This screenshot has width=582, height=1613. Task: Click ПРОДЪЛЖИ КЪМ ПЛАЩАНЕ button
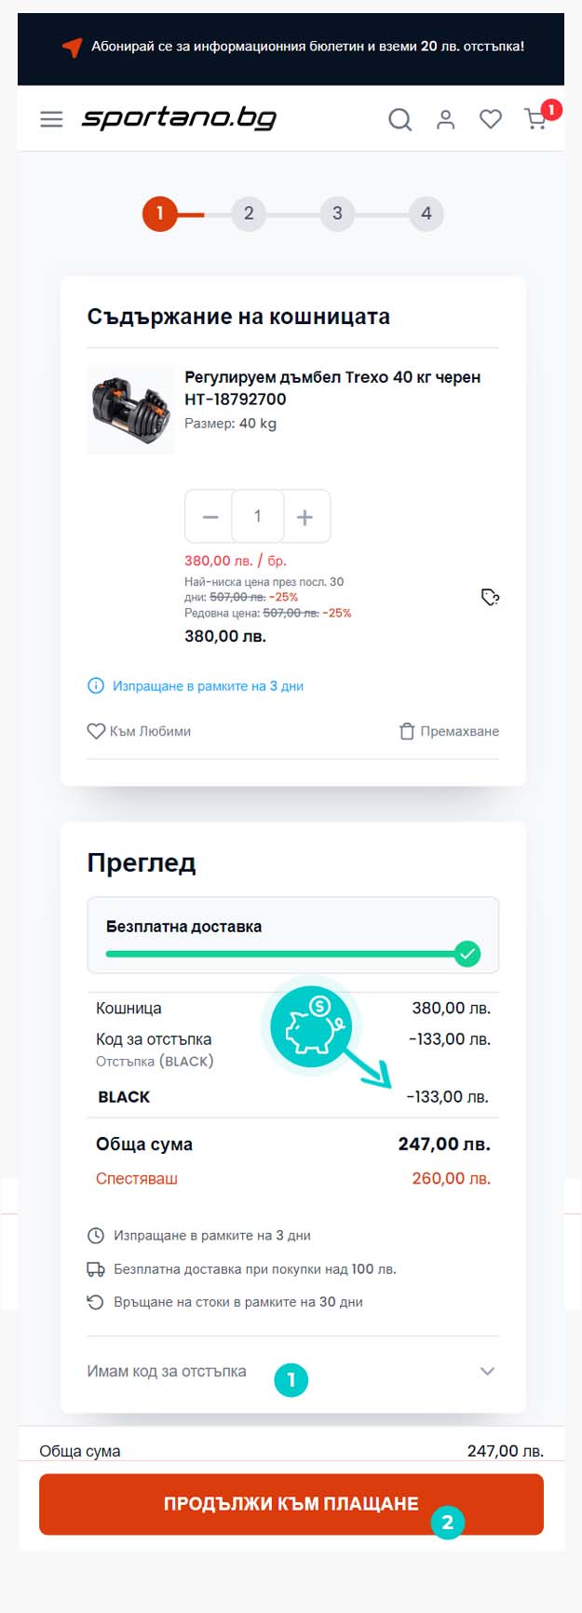click(291, 1504)
